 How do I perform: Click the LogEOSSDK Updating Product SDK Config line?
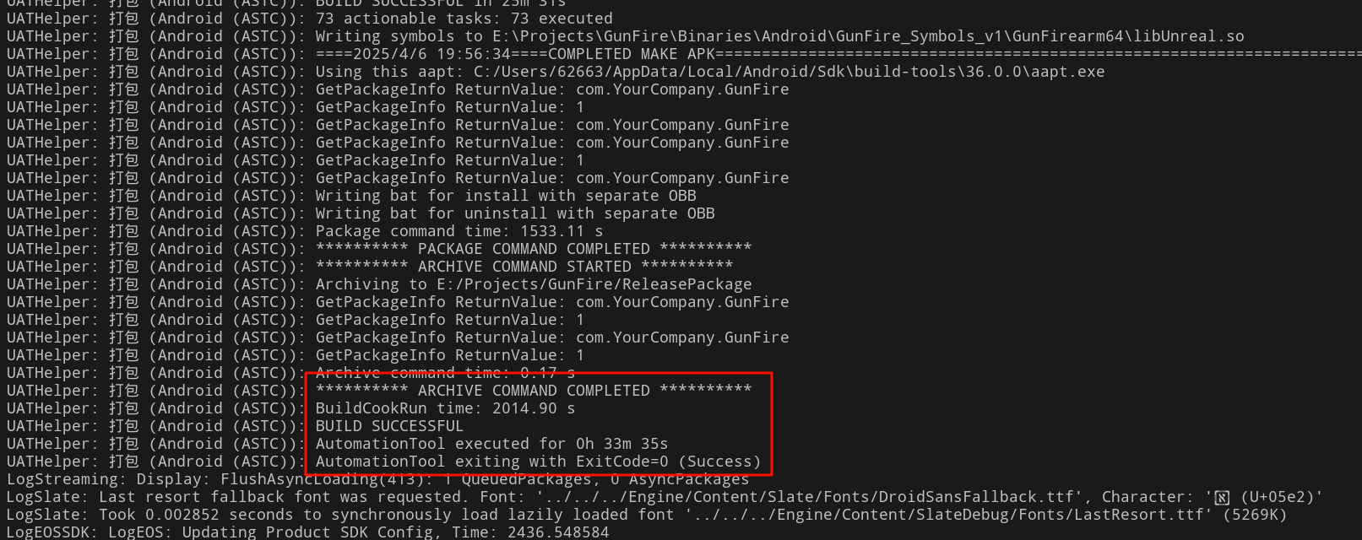pyautogui.click(x=307, y=532)
